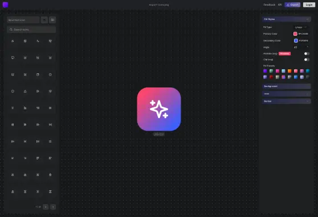
Task: Open the Fill Type Linear dropdown
Action: click(301, 27)
